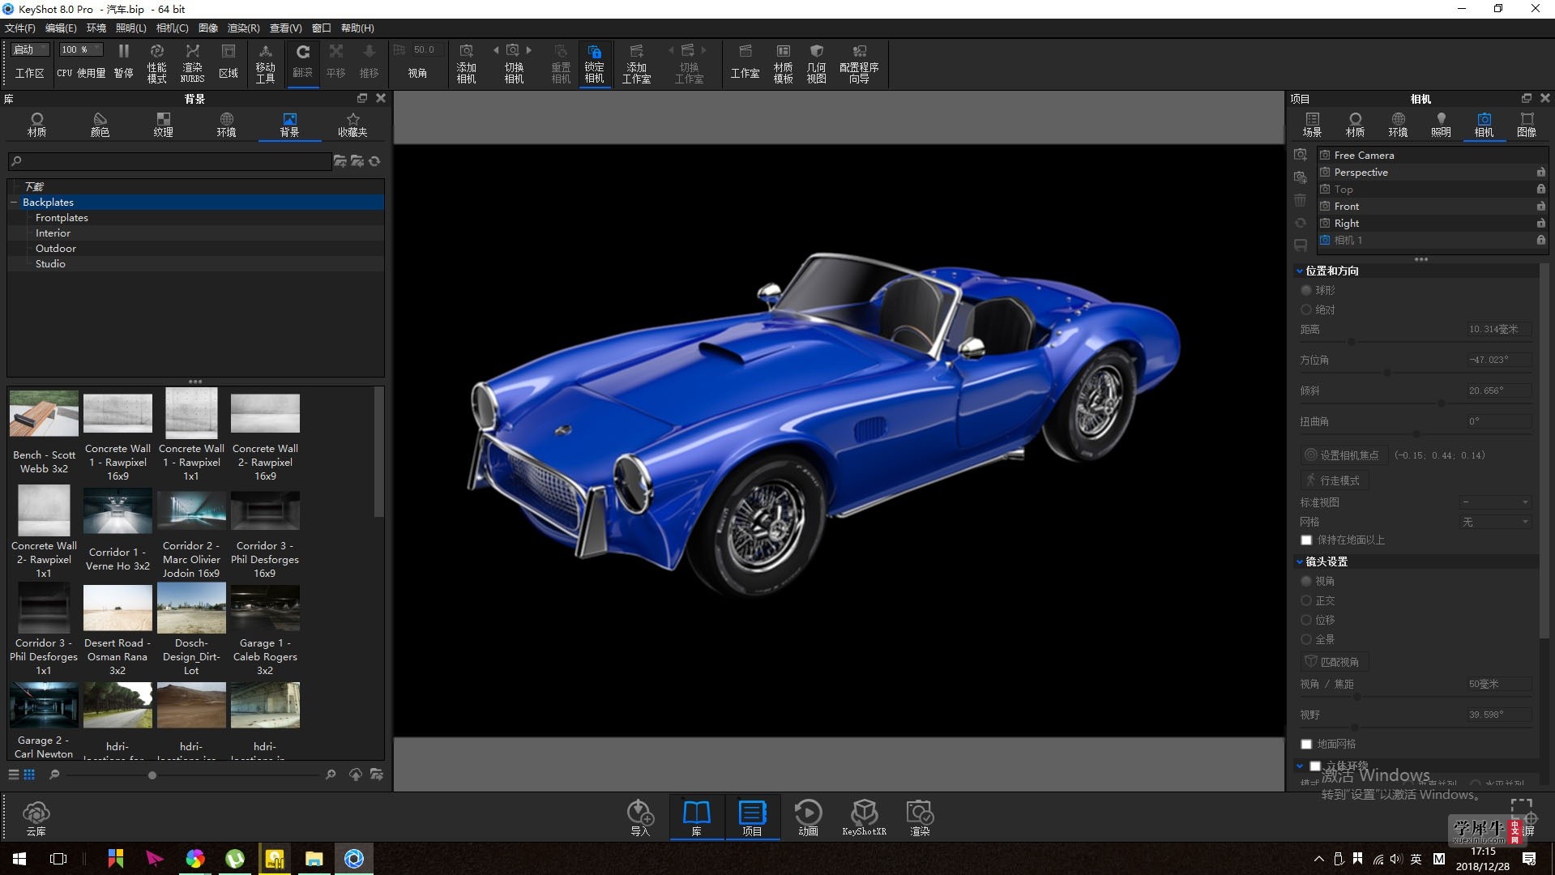Click the library search field
This screenshot has height=875, width=1555.
[170, 161]
